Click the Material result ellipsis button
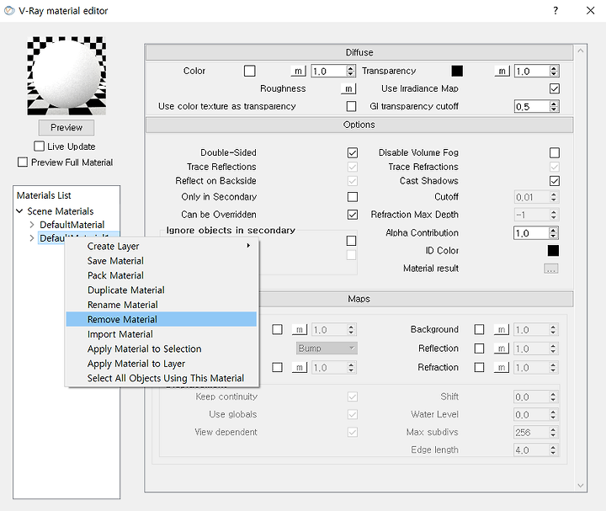This screenshot has width=606, height=511. [x=551, y=269]
